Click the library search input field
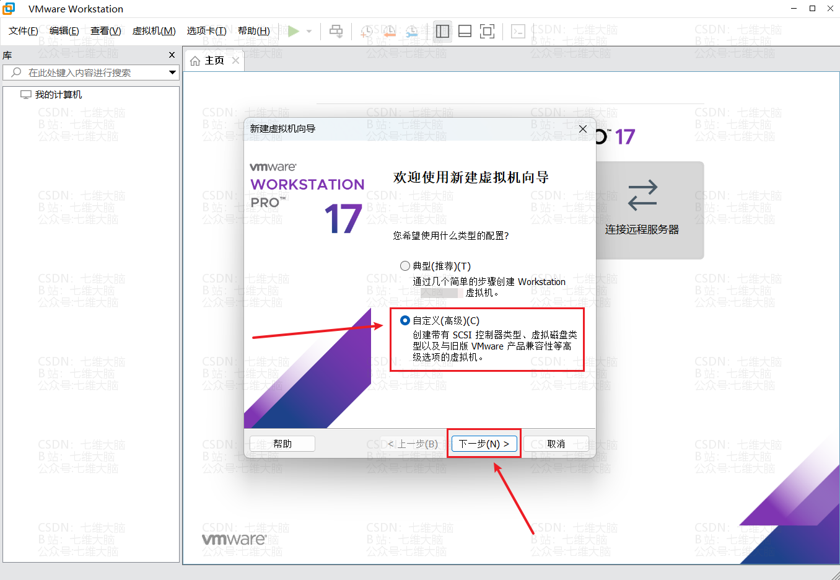Viewport: 840px width, 580px height. coord(90,72)
